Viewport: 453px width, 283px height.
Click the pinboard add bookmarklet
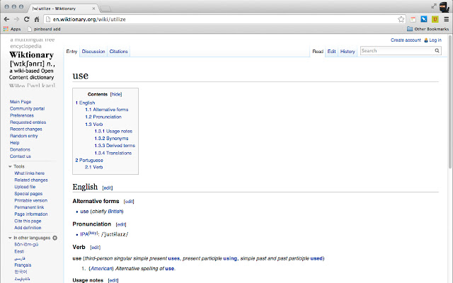coord(44,29)
